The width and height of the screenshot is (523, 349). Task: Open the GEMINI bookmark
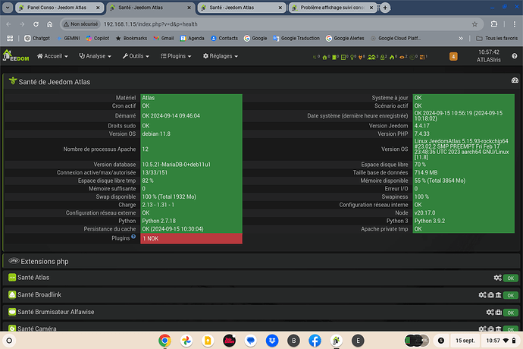tap(68, 39)
